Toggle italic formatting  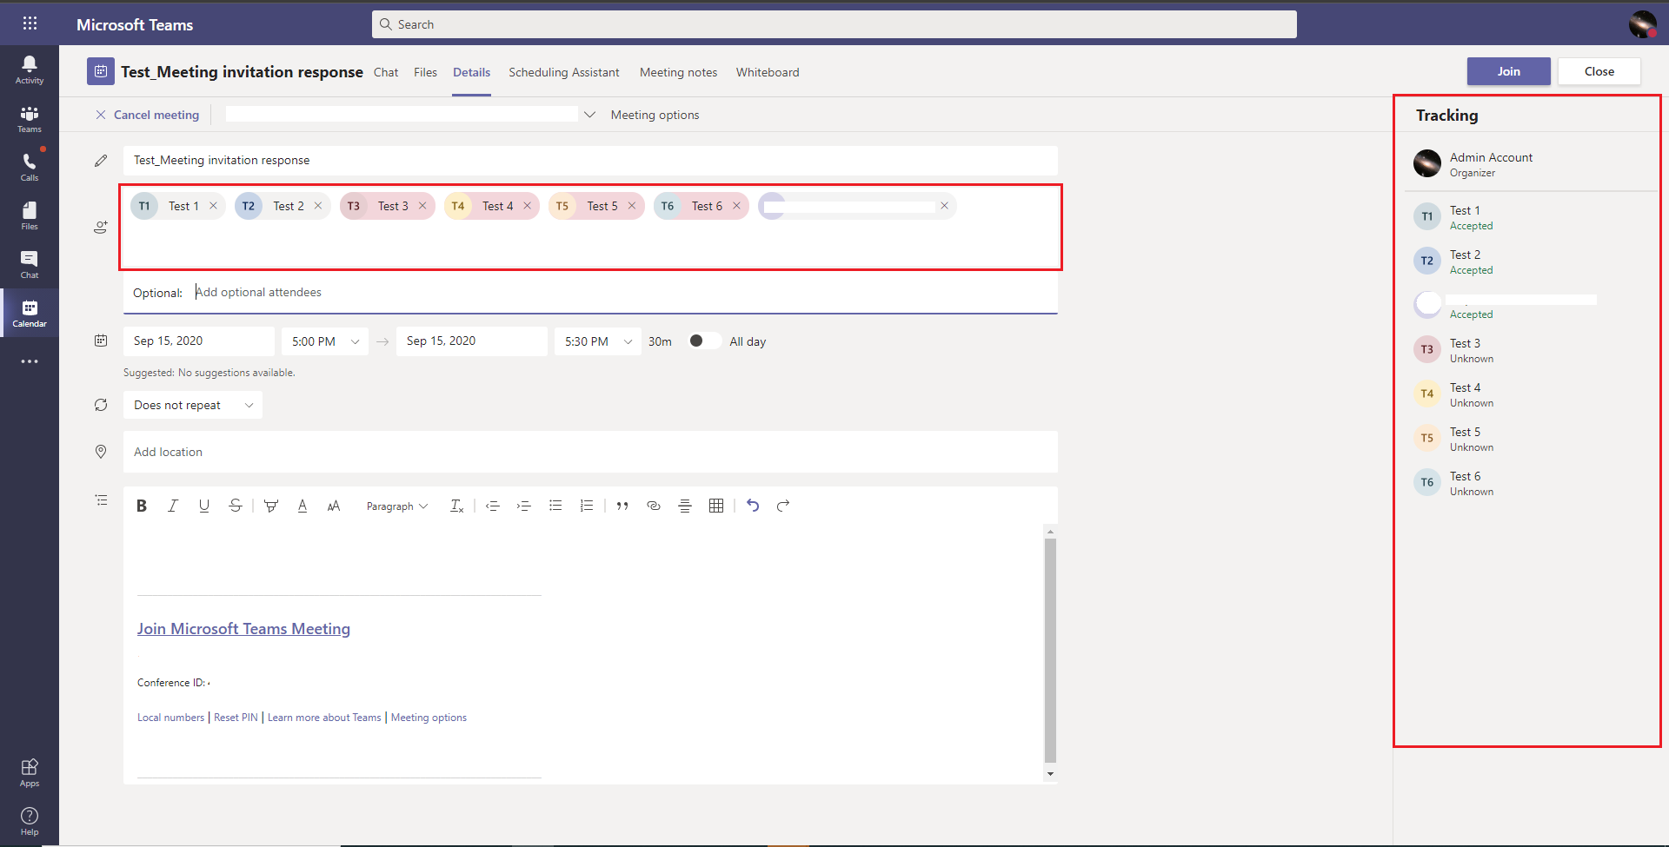pyautogui.click(x=173, y=506)
